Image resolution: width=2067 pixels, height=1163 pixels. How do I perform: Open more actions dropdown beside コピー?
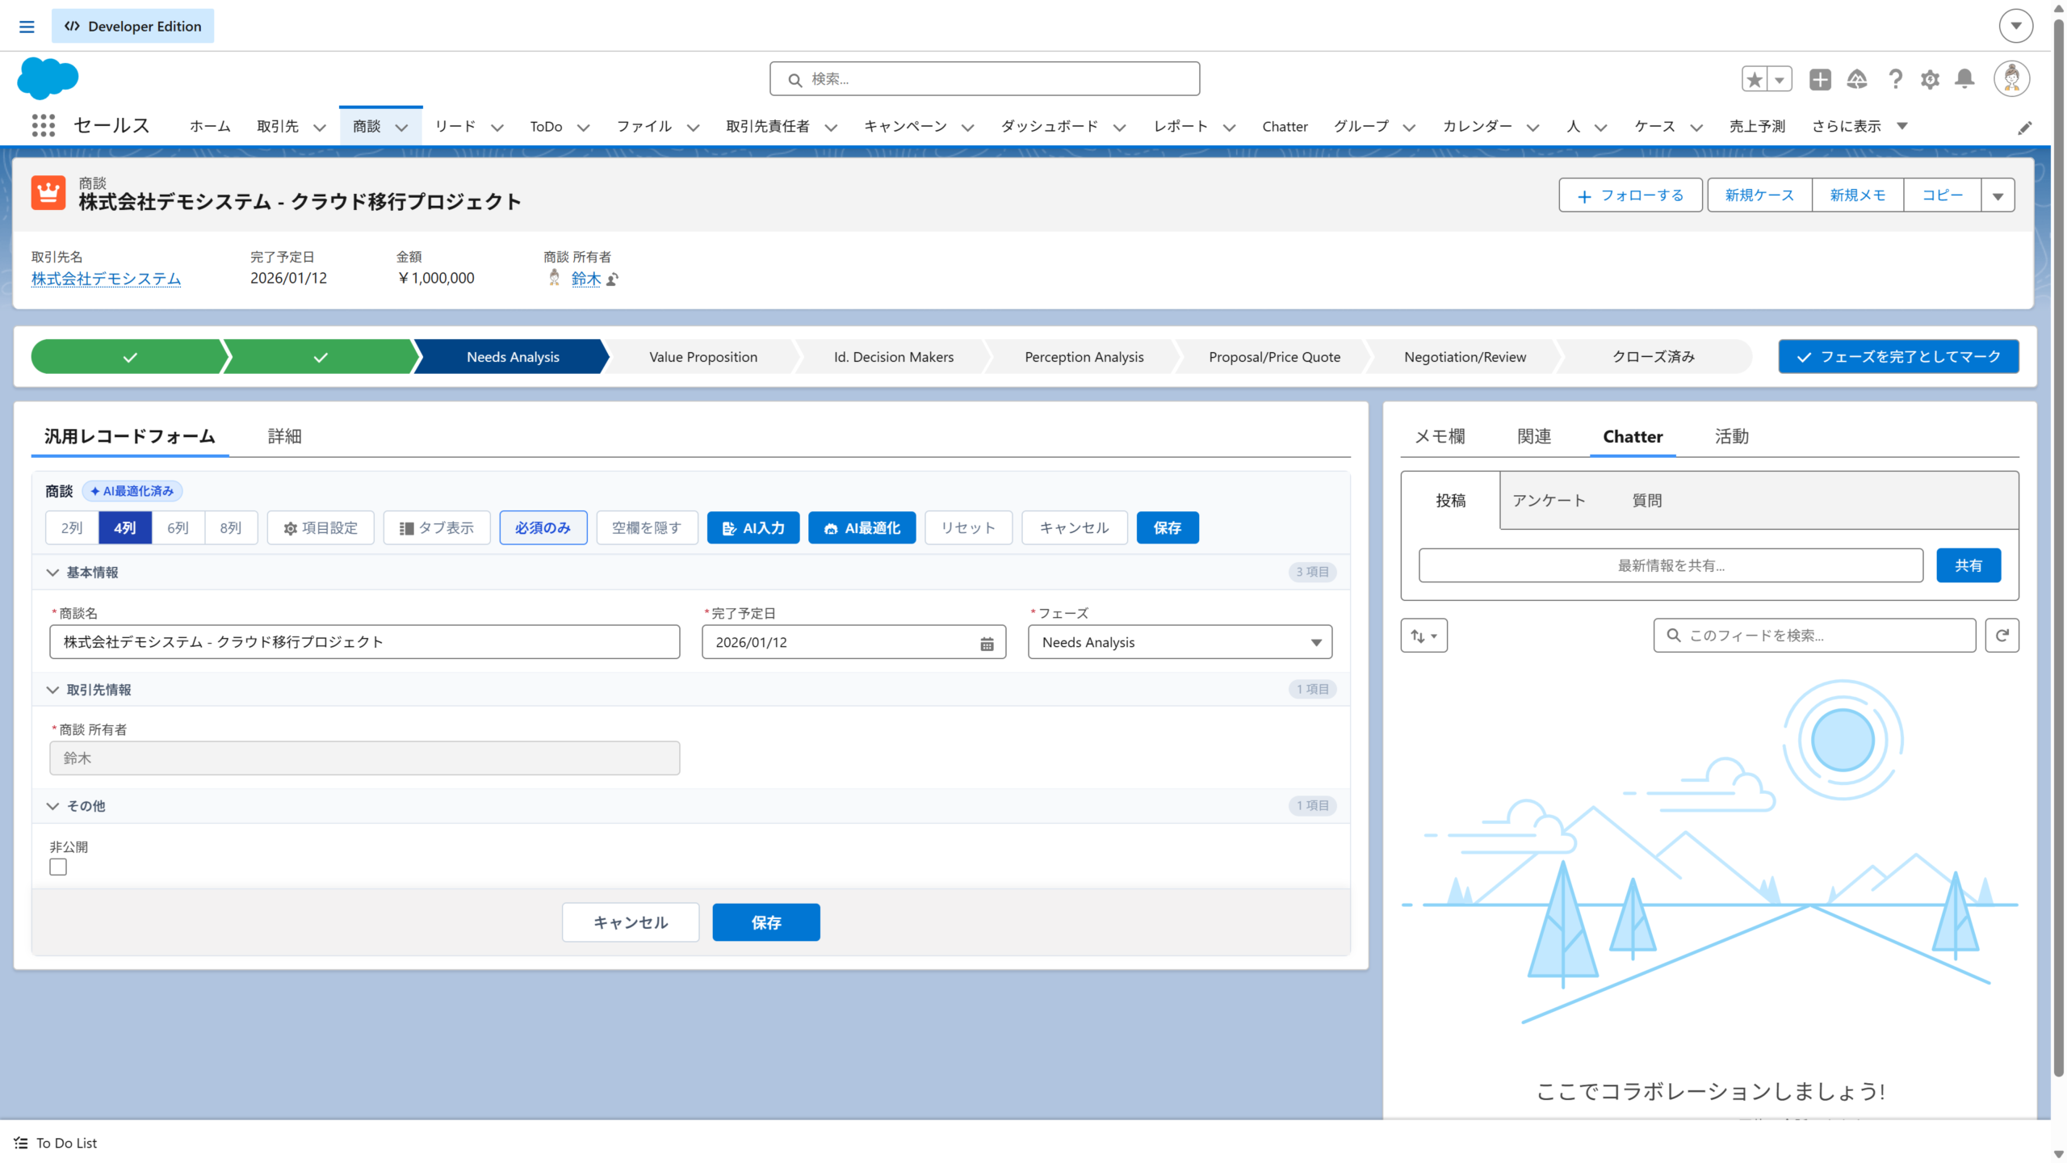pyautogui.click(x=1998, y=196)
